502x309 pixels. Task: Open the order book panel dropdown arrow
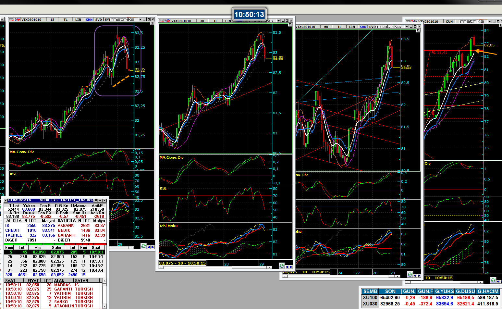[x=100, y=200]
